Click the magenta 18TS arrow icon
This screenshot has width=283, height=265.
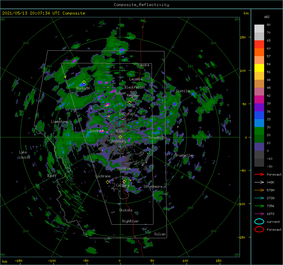click(259, 214)
